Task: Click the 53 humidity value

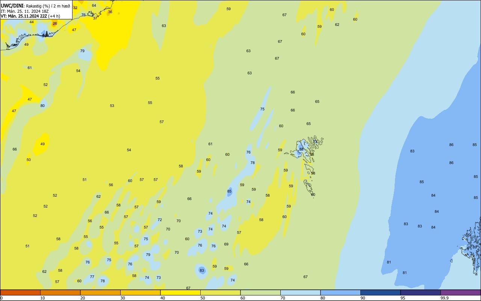Action: pos(112,106)
